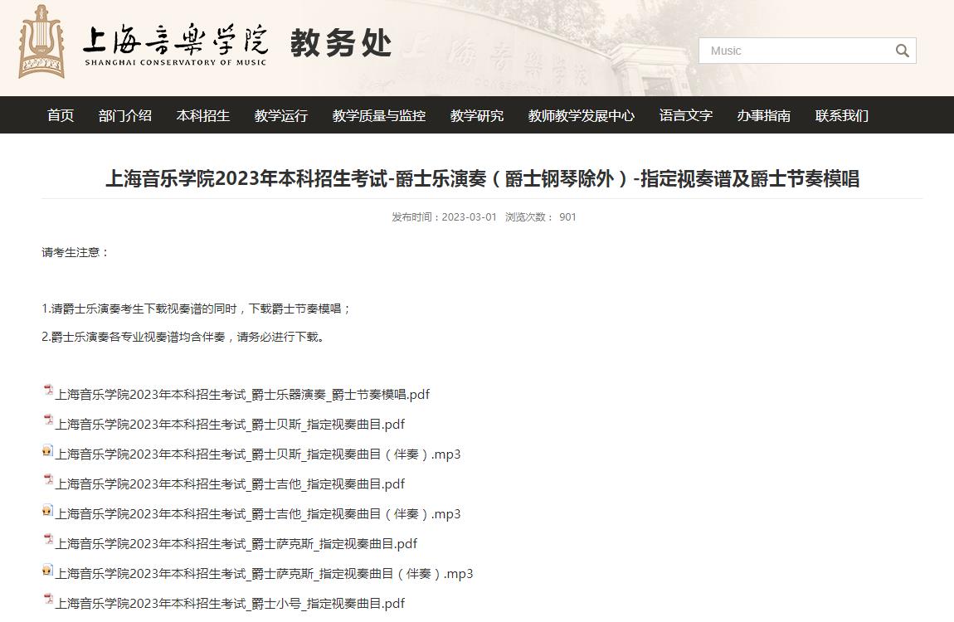This screenshot has height=622, width=954.
Task: Select 联系我们 menu item
Action: [841, 115]
